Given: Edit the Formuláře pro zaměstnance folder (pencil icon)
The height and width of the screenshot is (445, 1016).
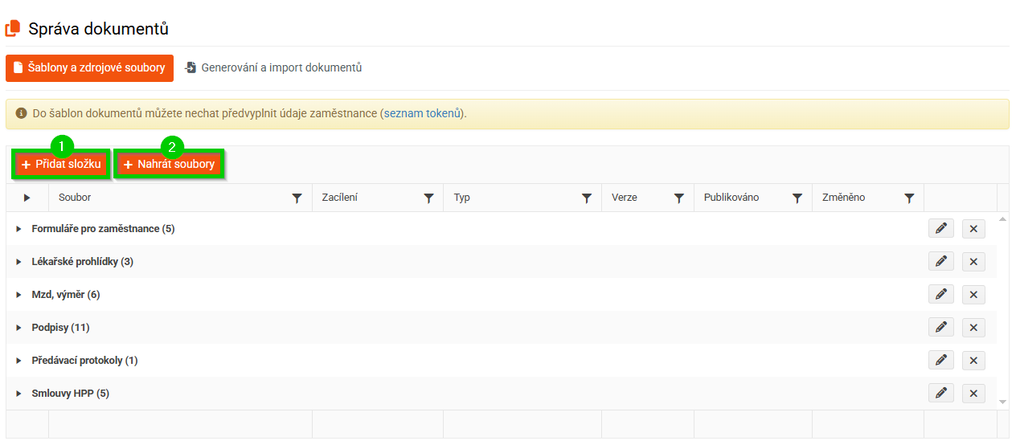Looking at the screenshot, I should 940,229.
